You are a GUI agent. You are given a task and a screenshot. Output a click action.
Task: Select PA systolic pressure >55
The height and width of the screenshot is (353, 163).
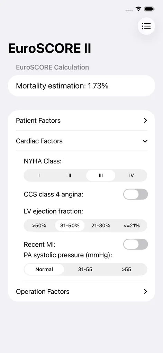tap(126, 270)
